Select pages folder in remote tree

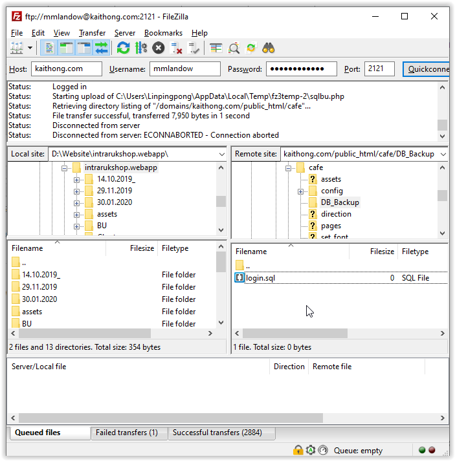331,226
